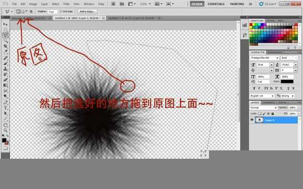Switch to the Design workspace

point(197,4)
